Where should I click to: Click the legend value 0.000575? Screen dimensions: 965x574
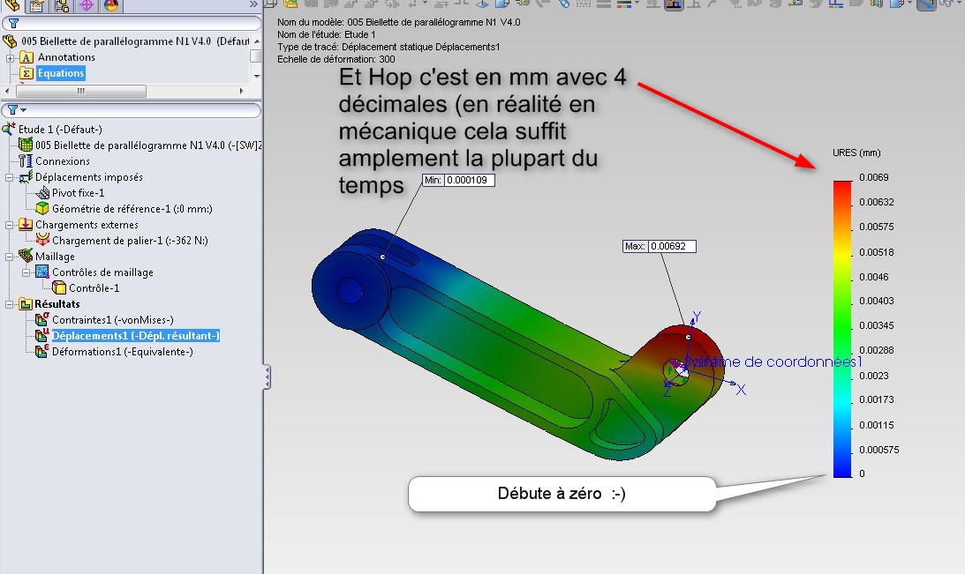click(878, 450)
